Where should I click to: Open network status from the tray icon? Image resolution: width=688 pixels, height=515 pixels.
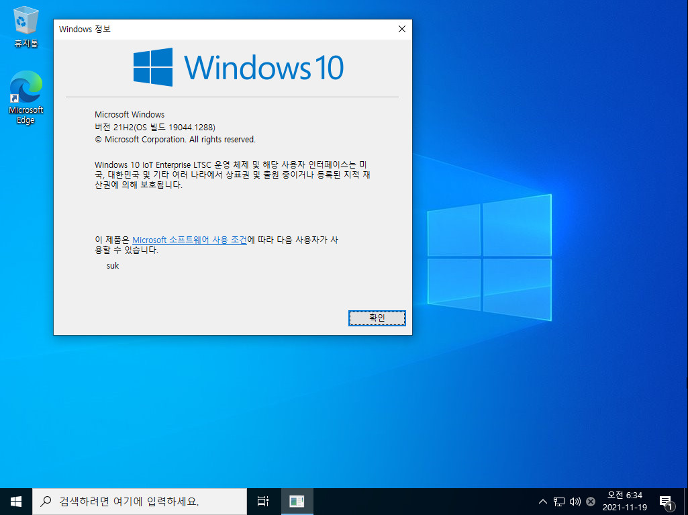pyautogui.click(x=558, y=501)
